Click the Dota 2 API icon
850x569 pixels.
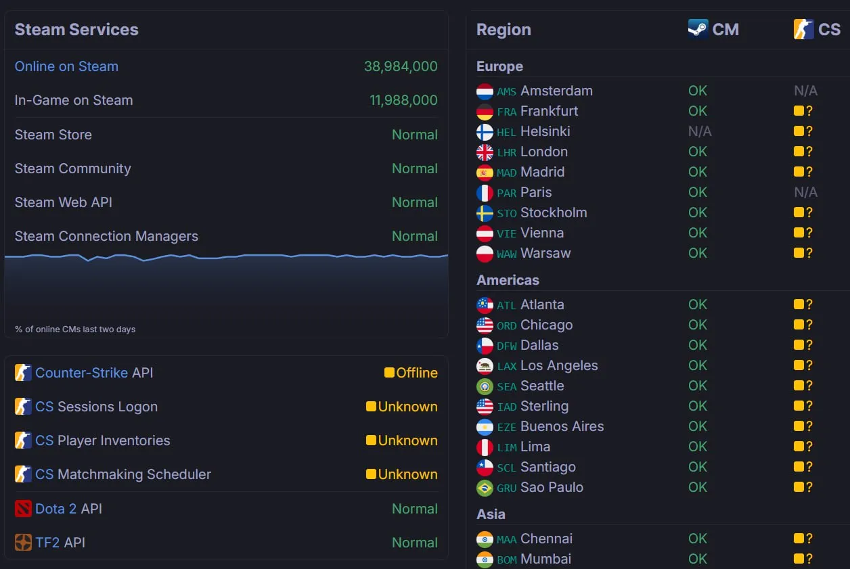click(x=23, y=509)
